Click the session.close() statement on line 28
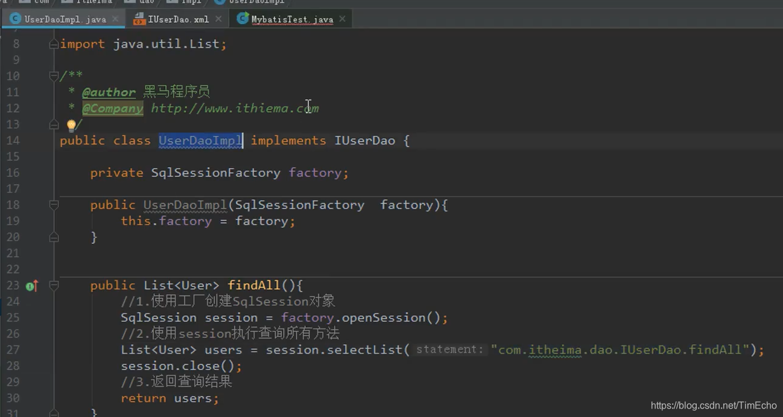The width and height of the screenshot is (783, 417). coord(181,366)
